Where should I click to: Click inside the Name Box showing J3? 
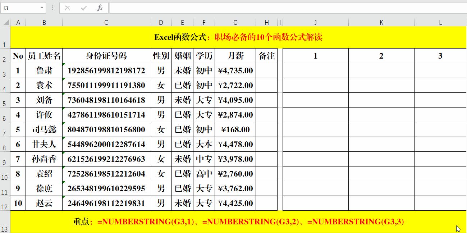pyautogui.click(x=20, y=8)
